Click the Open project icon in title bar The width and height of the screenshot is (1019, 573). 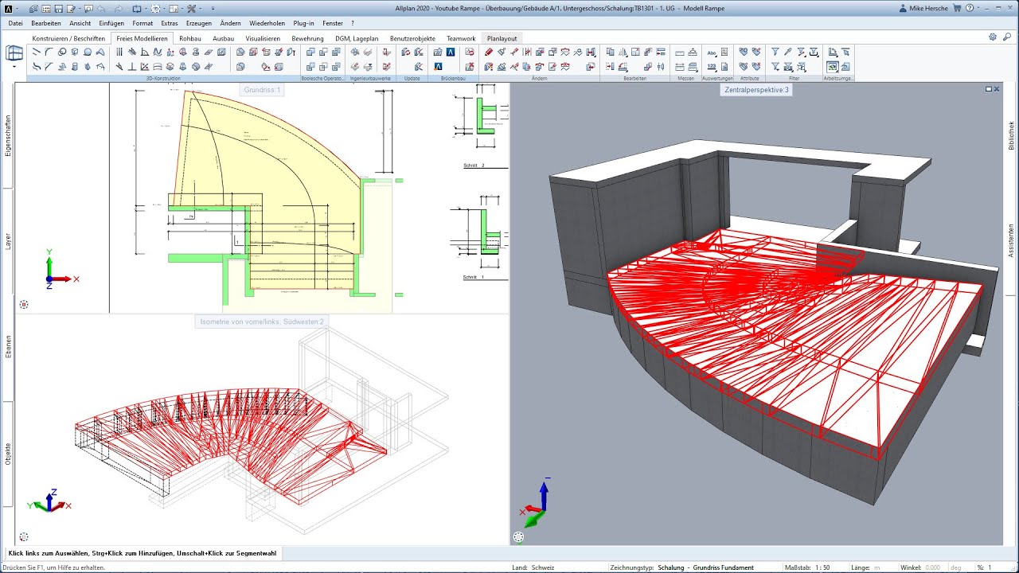tap(33, 10)
